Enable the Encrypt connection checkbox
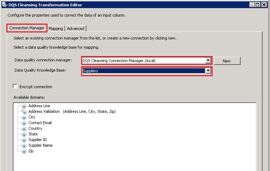270x171 pixels. pos(15,86)
